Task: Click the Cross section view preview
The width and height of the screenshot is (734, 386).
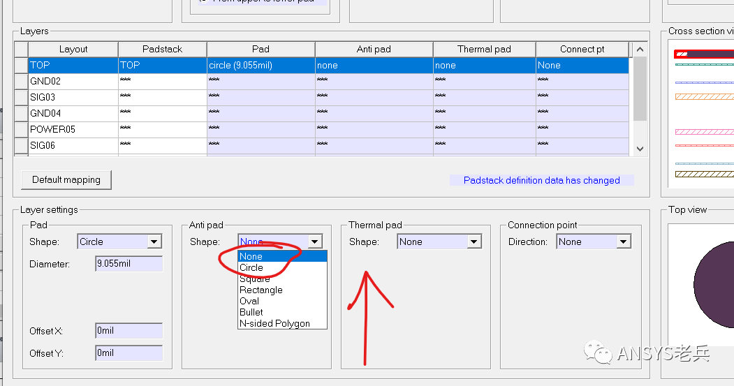Action: [700, 114]
